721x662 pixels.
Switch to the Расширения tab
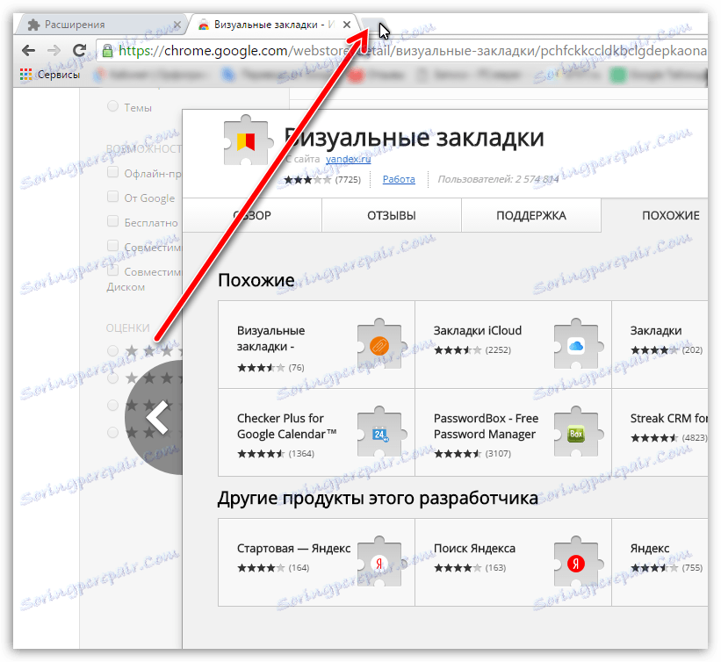click(101, 25)
